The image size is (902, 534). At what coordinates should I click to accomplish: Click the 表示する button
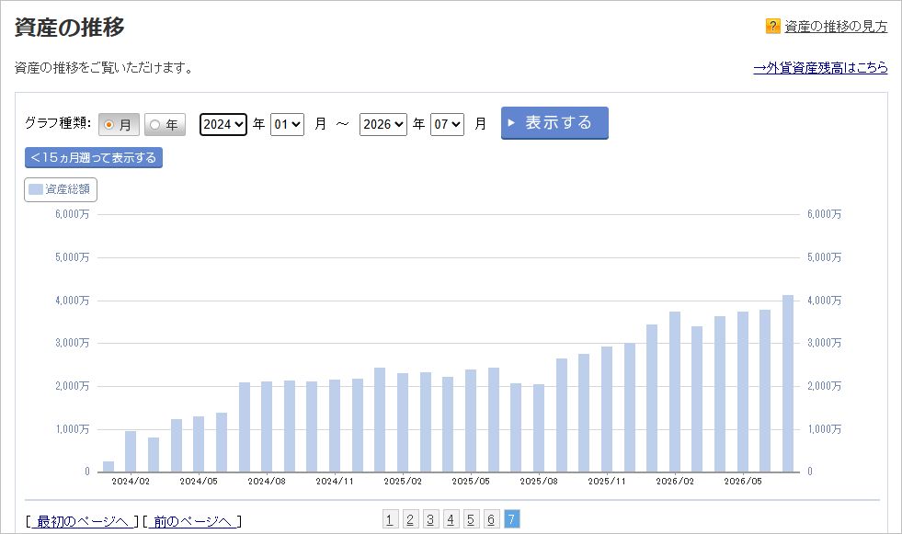554,122
